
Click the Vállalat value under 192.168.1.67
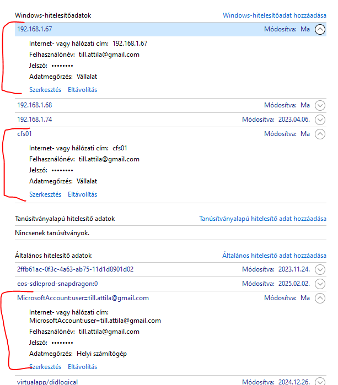87,77
